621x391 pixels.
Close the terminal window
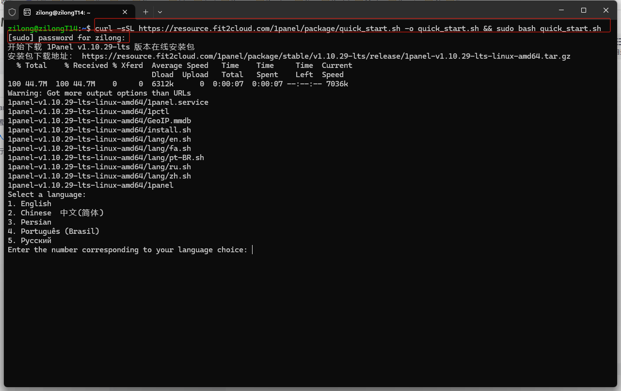pos(606,10)
